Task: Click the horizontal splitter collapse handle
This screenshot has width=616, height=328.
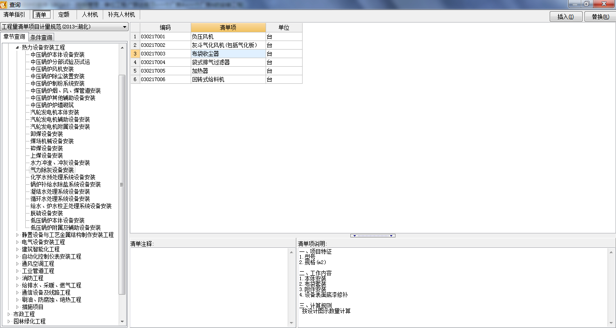Action: click(372, 236)
